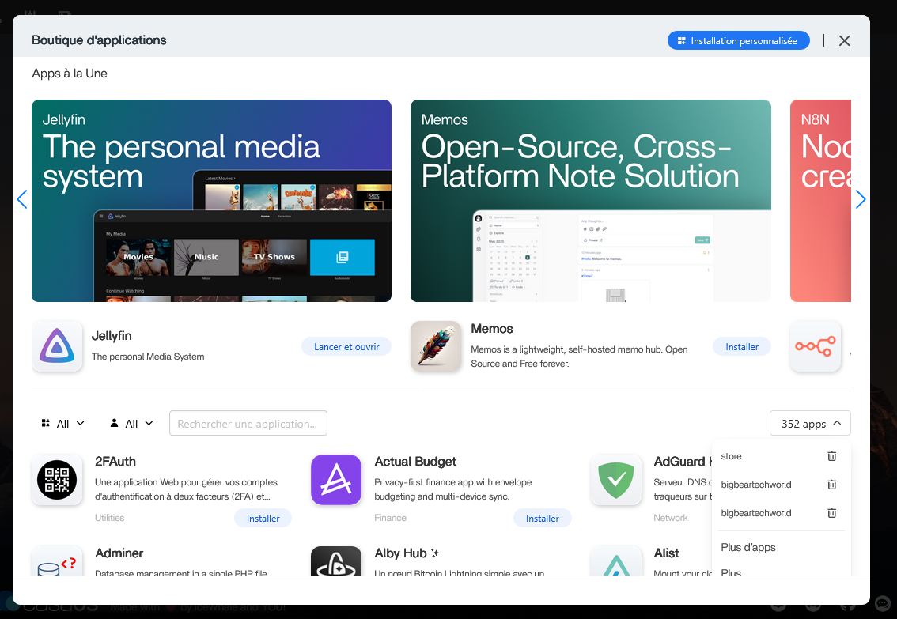The width and height of the screenshot is (897, 619).
Task: Click the n8n workflow app icon
Action: point(815,346)
